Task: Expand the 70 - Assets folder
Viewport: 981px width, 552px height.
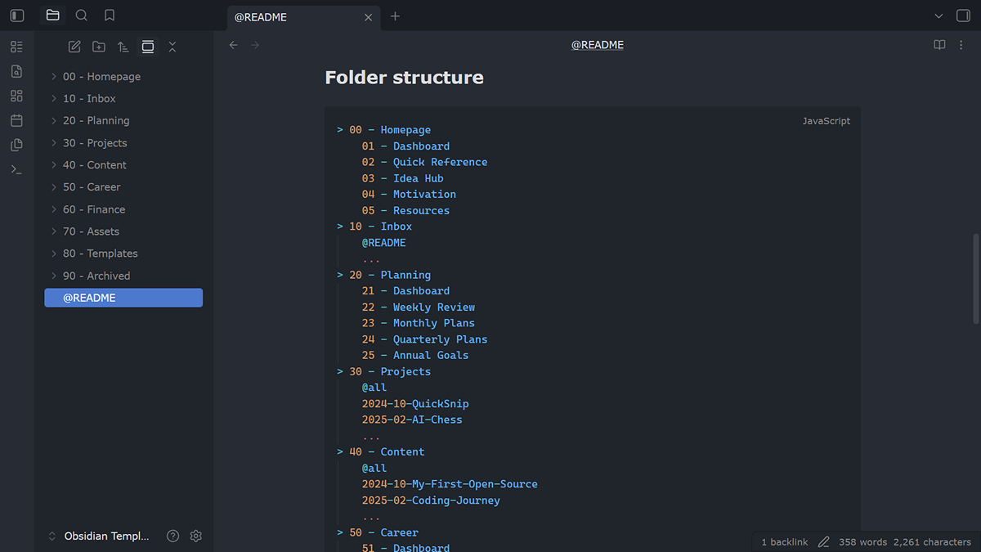Action: [123, 231]
